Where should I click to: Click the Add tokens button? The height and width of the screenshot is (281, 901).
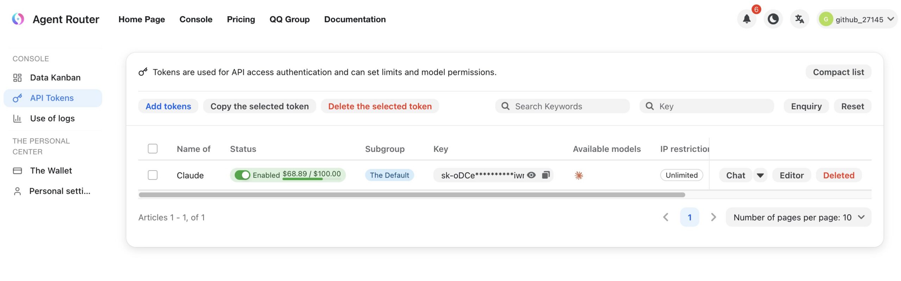coord(168,106)
